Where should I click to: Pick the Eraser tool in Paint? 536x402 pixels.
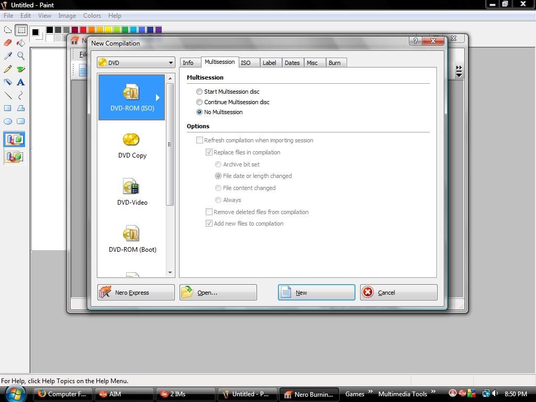pos(7,43)
